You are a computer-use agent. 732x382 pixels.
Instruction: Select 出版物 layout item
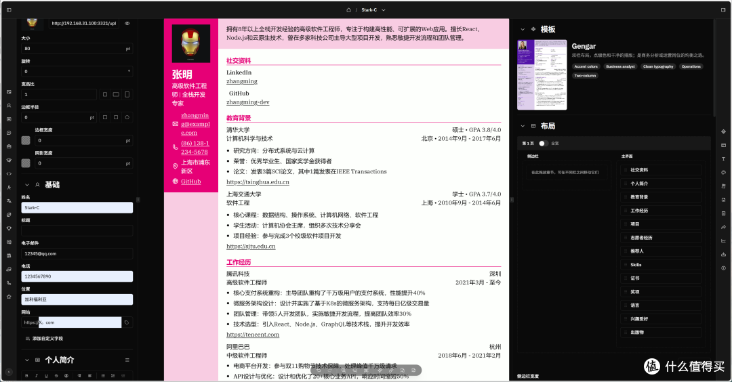tap(661, 333)
